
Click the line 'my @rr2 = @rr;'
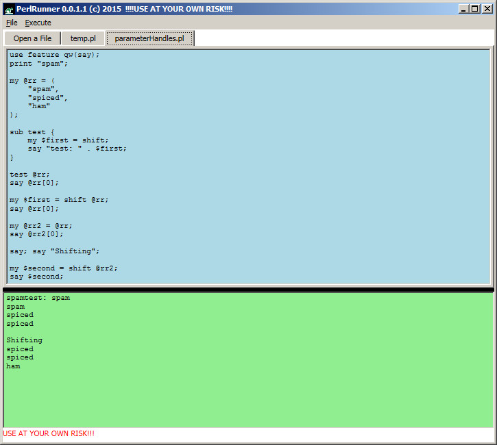41,226
